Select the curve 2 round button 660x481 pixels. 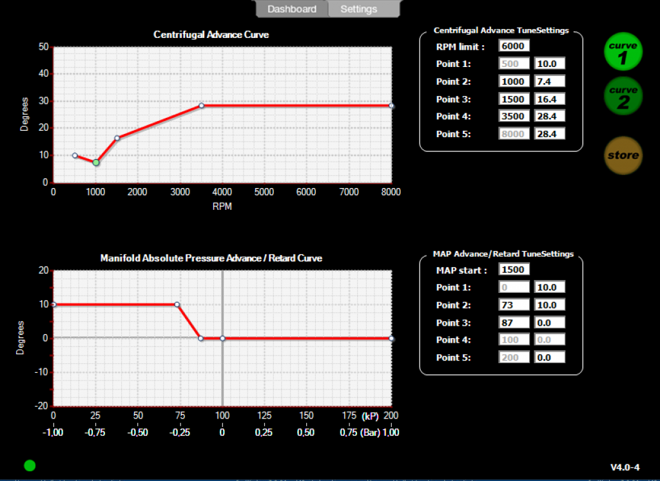623,97
